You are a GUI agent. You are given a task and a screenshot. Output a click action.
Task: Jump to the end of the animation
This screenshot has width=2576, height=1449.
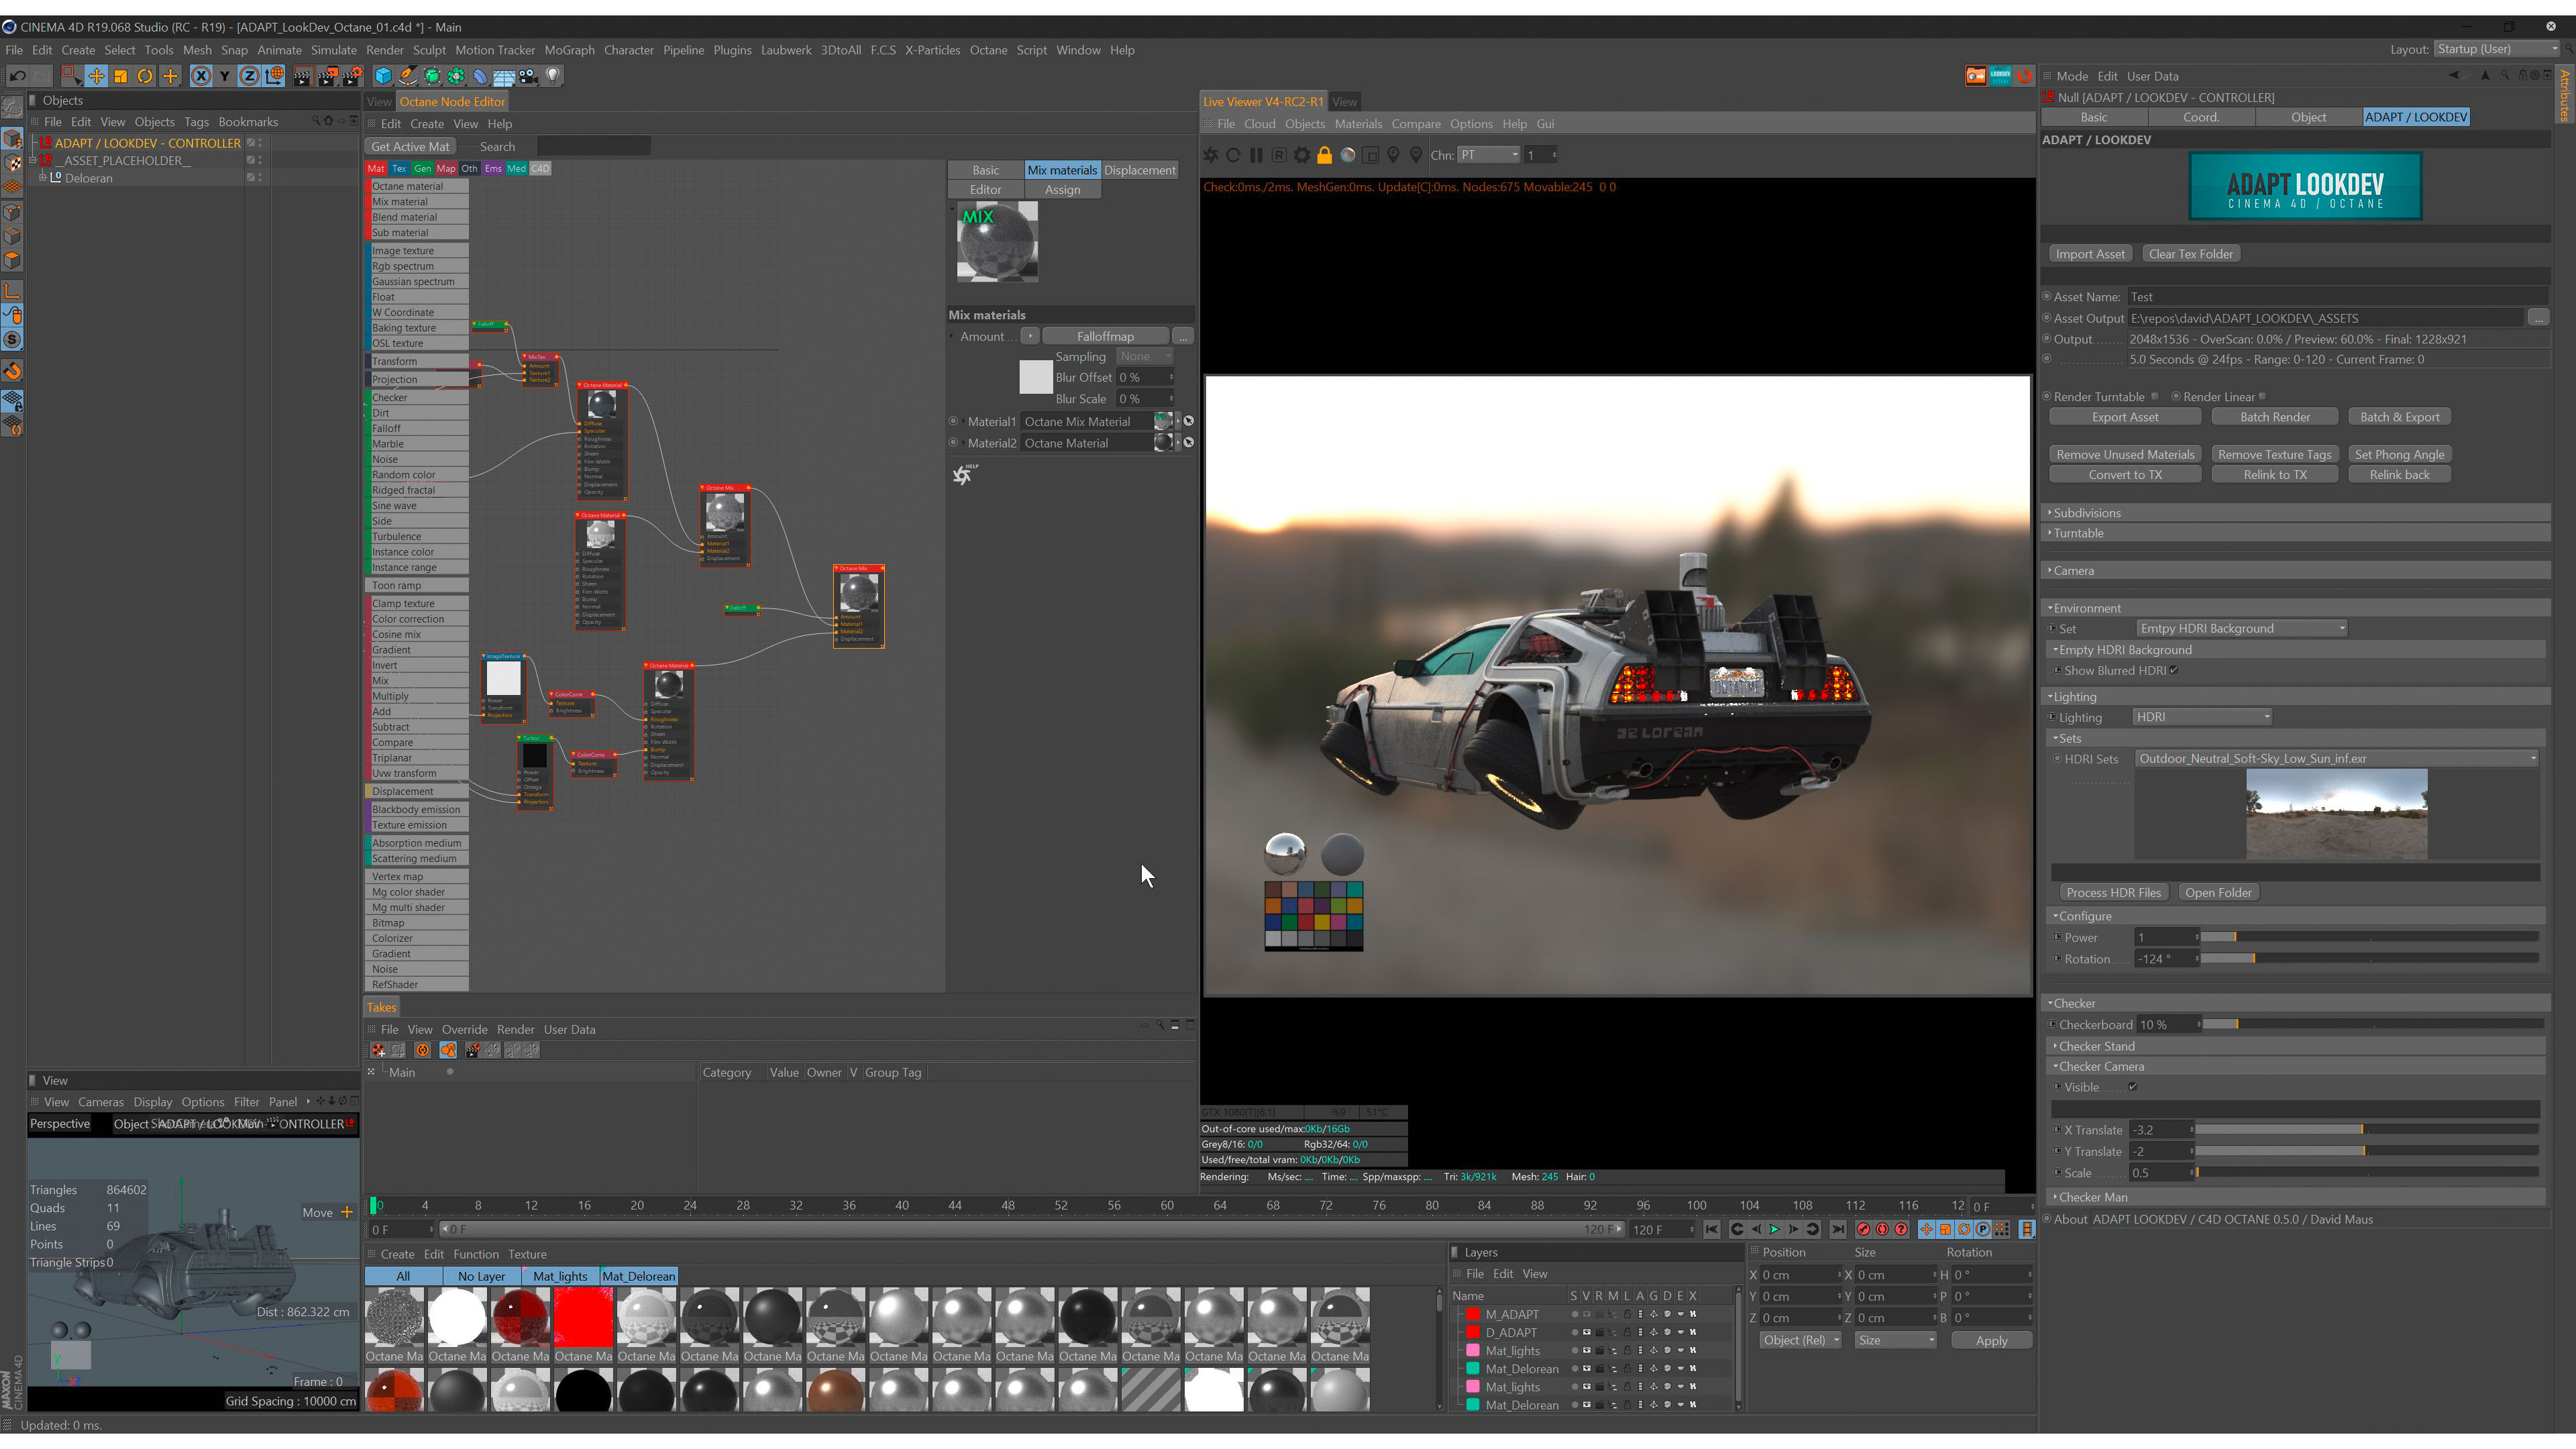(1838, 1230)
